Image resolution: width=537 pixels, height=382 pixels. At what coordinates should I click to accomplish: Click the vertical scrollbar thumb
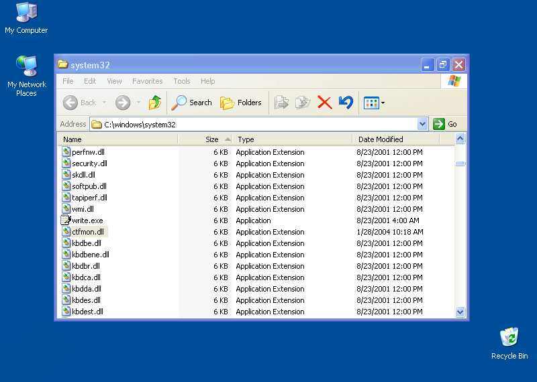point(460,164)
